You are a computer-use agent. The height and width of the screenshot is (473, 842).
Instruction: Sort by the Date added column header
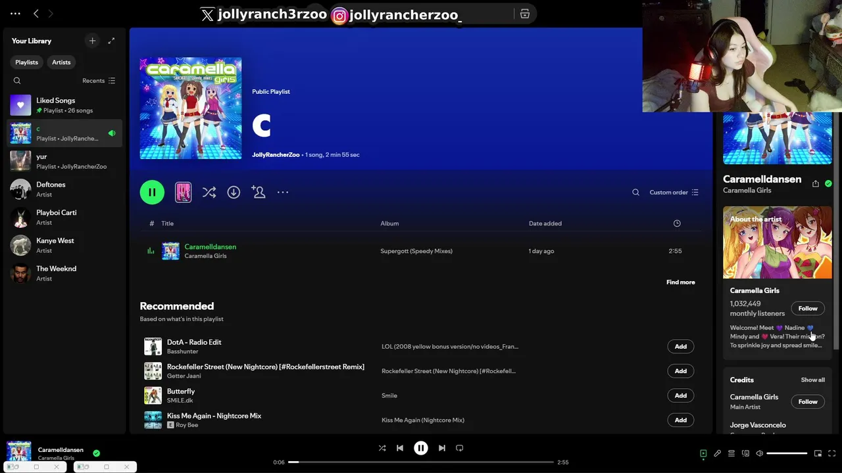(545, 223)
